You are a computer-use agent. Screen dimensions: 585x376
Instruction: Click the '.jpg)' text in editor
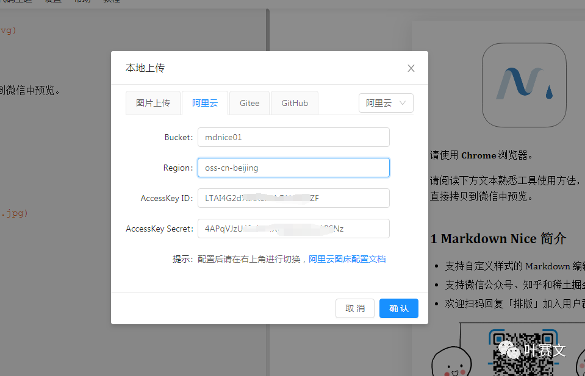pyautogui.click(x=14, y=213)
